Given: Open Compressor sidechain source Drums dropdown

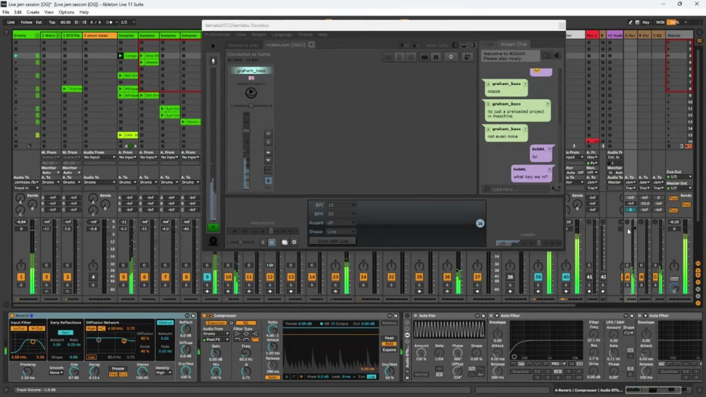Looking at the screenshot, I should pos(216,334).
